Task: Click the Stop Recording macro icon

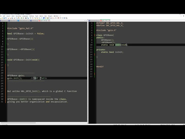Action: point(60,18)
